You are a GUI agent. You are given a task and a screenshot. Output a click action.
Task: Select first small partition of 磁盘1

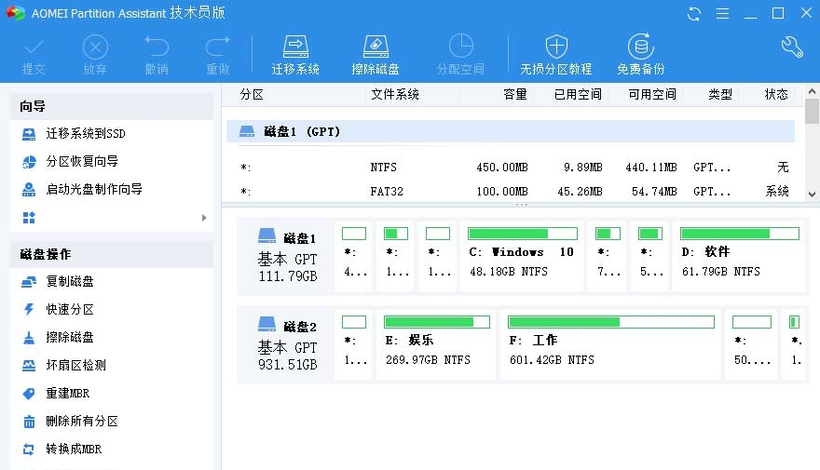354,257
